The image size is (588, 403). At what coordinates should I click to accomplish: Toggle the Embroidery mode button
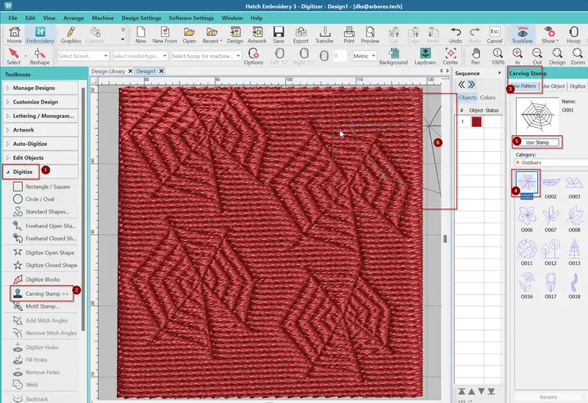click(x=40, y=35)
